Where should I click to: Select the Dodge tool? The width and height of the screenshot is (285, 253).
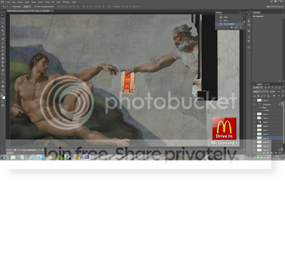pos(3,66)
